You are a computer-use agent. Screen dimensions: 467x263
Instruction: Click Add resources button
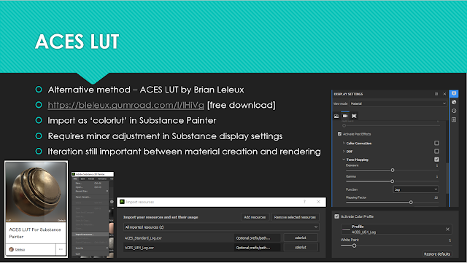[255, 217]
